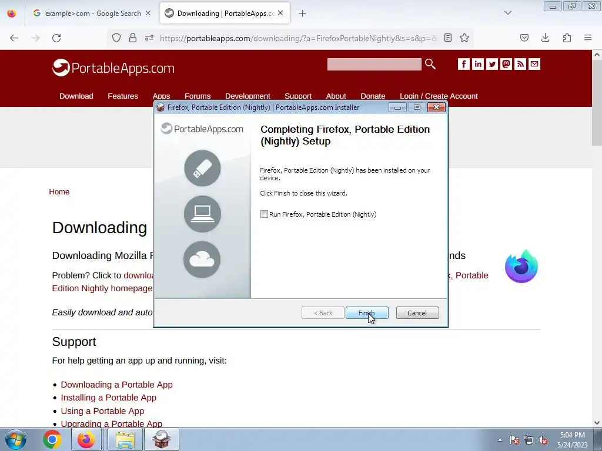Open the PortableApps email newsletter icon
Viewport: 602px width, 451px height.
click(x=534, y=64)
